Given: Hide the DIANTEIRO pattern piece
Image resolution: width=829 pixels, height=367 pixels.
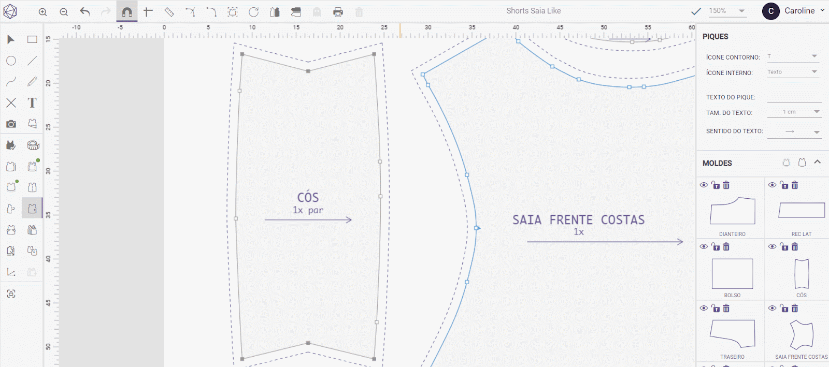Looking at the screenshot, I should [x=704, y=185].
